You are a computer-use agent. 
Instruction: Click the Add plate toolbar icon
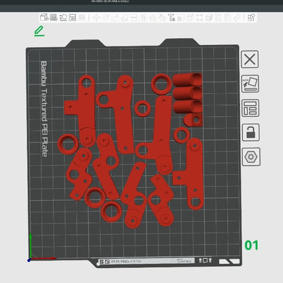pos(54,17)
